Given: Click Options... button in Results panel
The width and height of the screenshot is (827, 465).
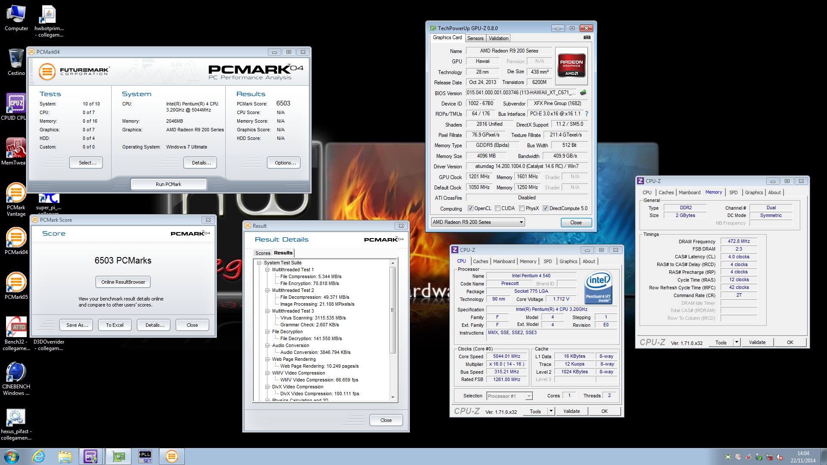Looking at the screenshot, I should [284, 163].
